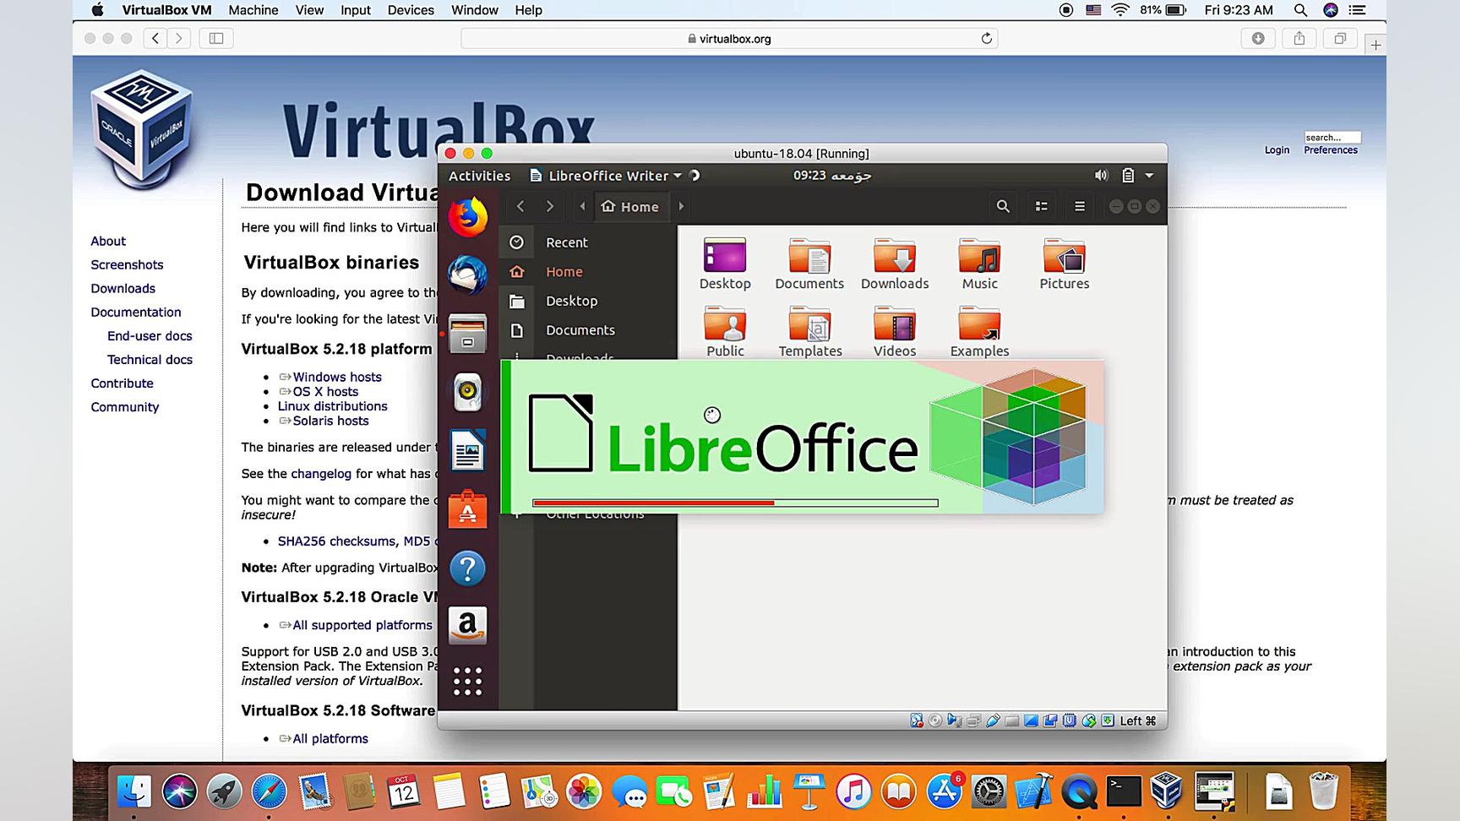1460x821 pixels.
Task: Open the Downloads folder icon in Home
Action: tap(895, 263)
